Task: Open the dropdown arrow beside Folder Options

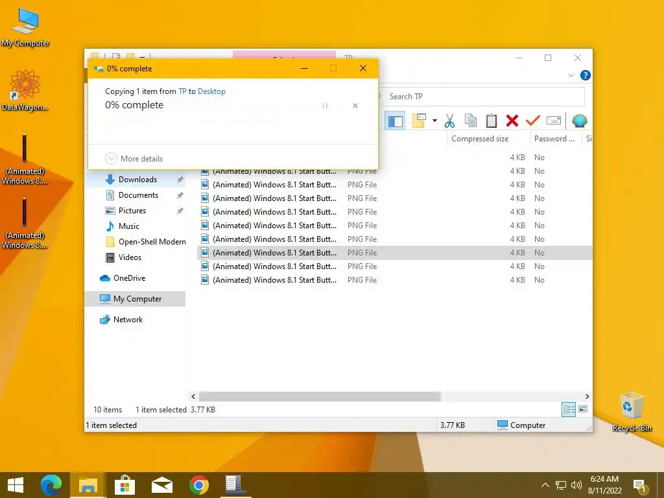Action: click(x=434, y=121)
